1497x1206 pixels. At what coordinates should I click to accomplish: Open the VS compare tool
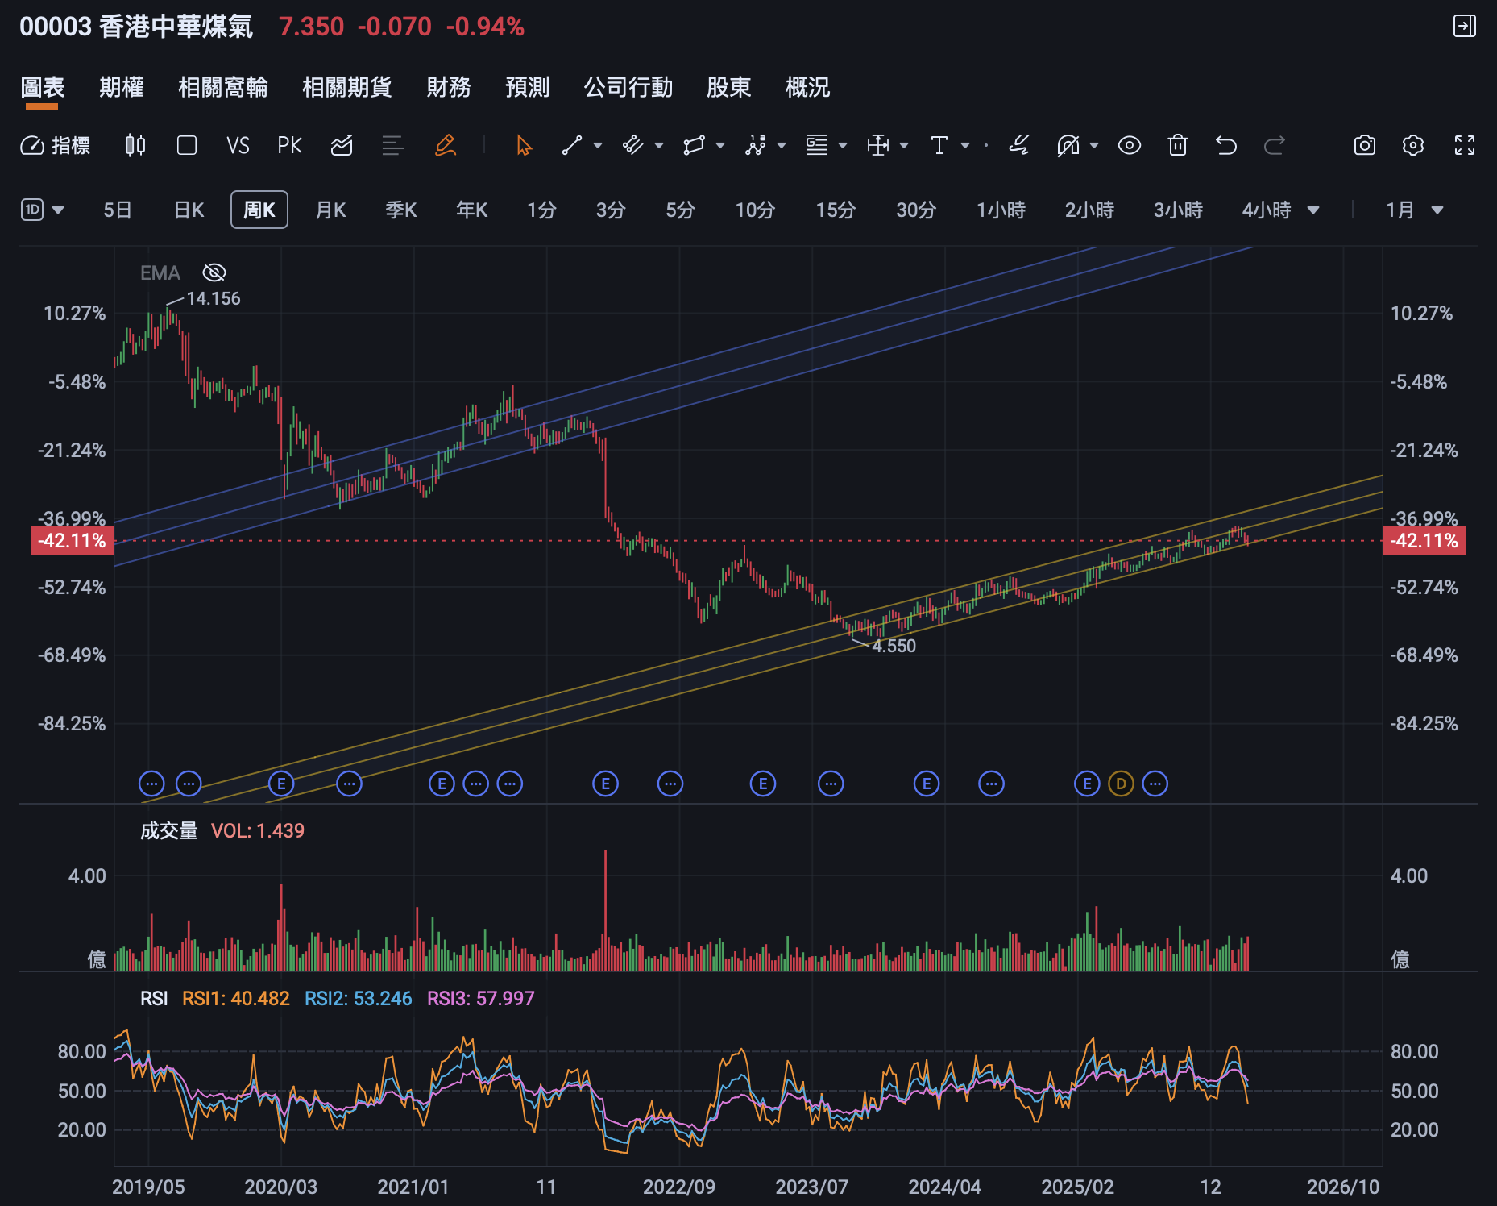(x=238, y=145)
